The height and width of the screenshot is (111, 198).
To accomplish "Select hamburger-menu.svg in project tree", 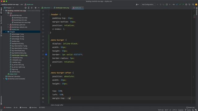I will (x=19, y=55).
